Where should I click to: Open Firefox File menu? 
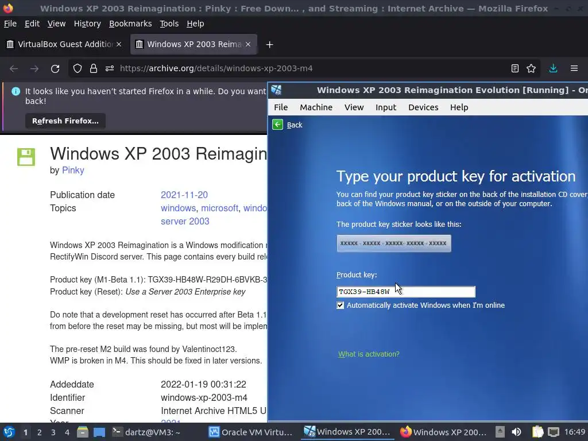[x=10, y=24]
